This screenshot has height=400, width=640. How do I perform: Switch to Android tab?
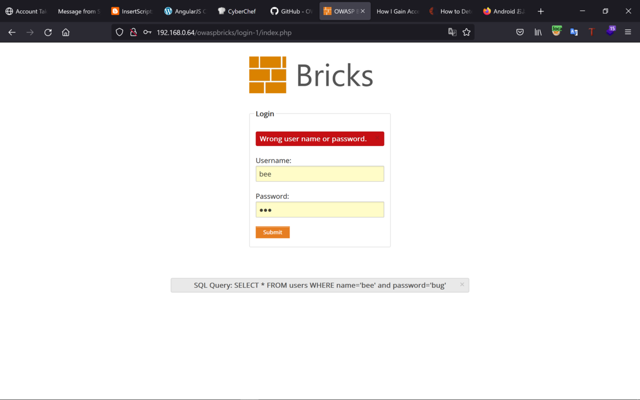coord(503,11)
